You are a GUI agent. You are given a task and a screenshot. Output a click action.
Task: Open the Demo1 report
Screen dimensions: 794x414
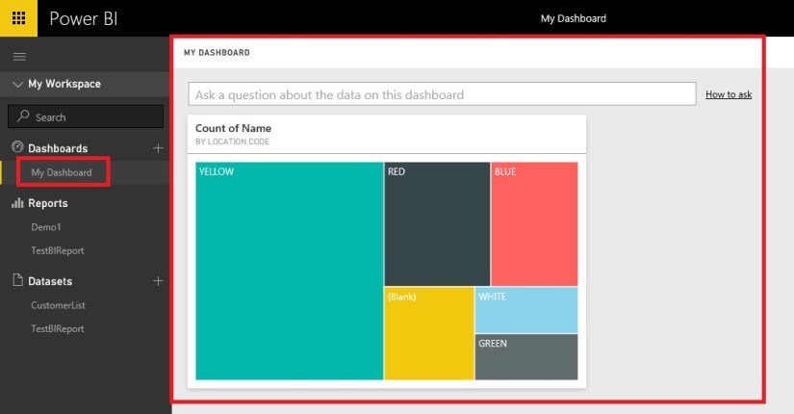pyautogui.click(x=45, y=227)
